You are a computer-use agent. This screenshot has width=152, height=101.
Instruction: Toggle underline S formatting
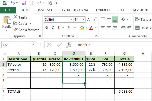coord(59,28)
